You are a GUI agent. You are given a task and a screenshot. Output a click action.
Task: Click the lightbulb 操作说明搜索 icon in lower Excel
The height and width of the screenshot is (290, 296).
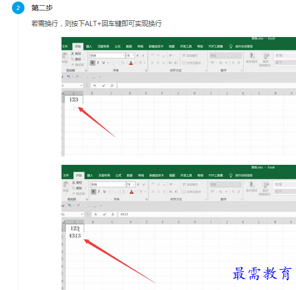(x=231, y=175)
